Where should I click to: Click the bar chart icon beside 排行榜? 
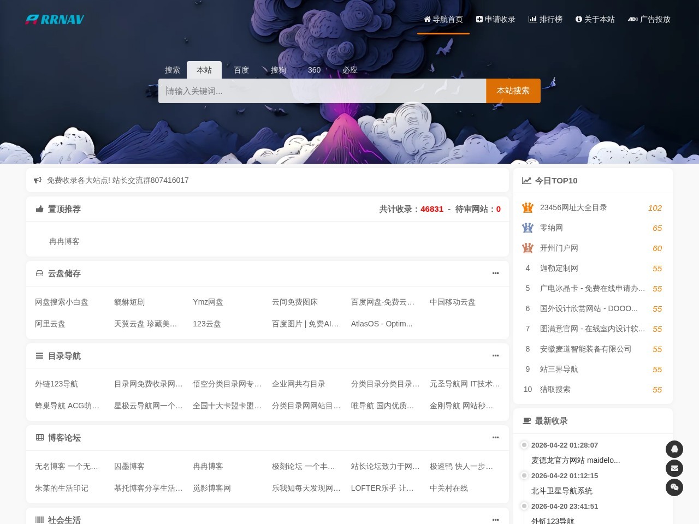[532, 19]
